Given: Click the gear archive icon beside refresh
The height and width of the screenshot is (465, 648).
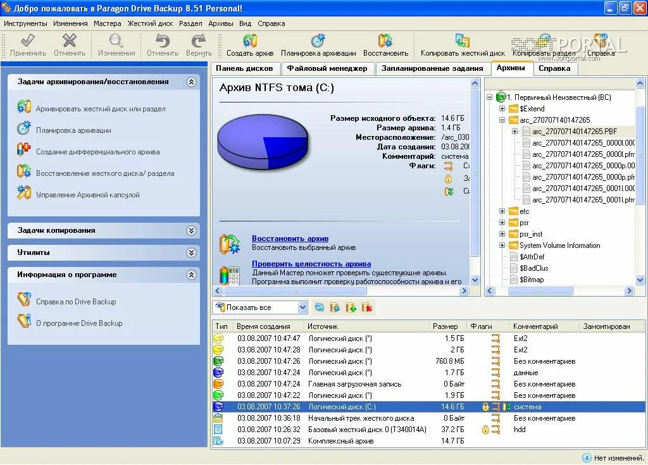Looking at the screenshot, I should tap(335, 307).
